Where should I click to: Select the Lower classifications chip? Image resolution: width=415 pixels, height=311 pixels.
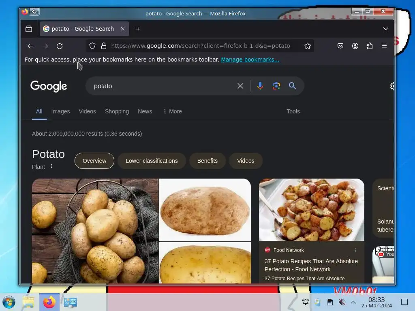152,161
